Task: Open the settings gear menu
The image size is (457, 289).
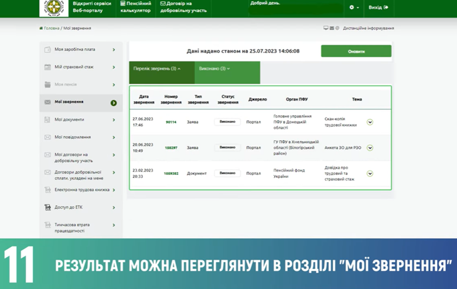Action: coord(353,7)
